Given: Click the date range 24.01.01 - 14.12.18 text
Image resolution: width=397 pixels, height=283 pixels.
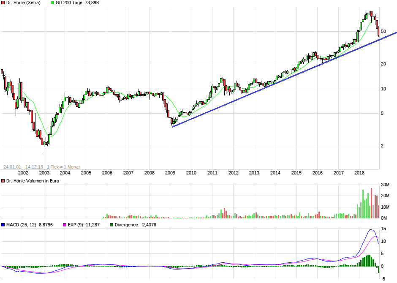Looking at the screenshot, I should click(x=23, y=167).
